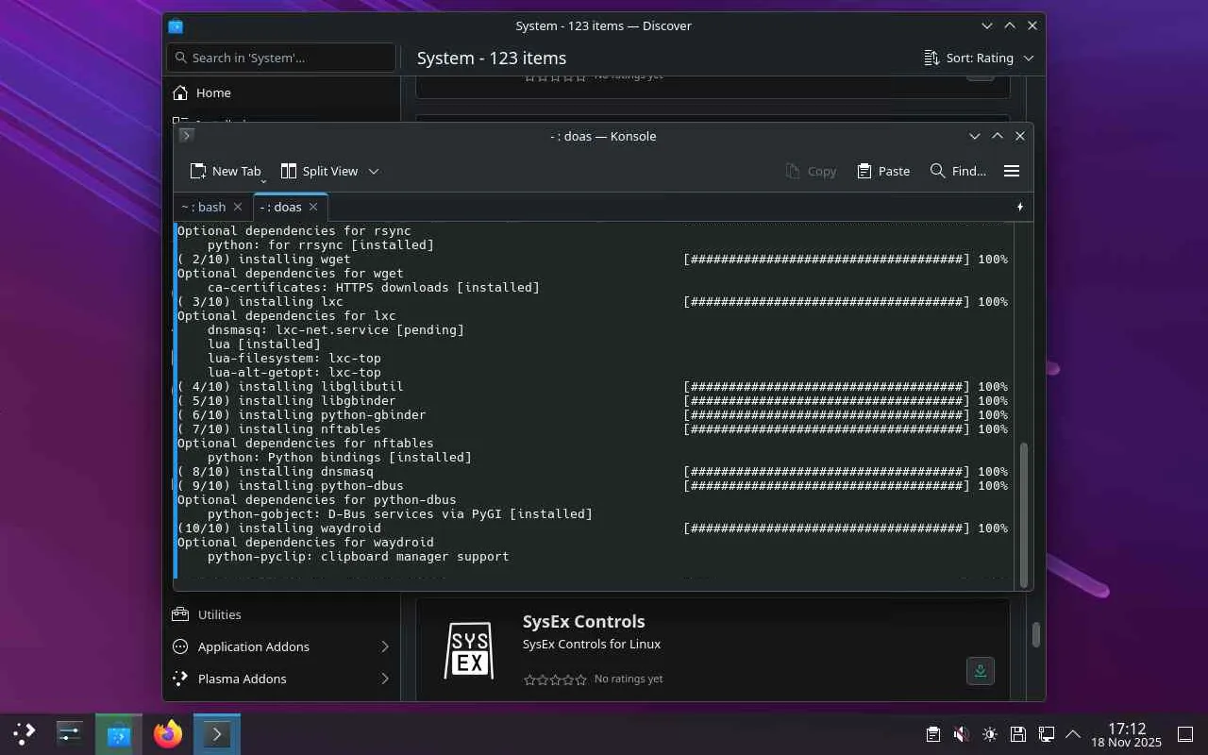Open the Sort: Rating dropdown in Discover

pos(979,58)
